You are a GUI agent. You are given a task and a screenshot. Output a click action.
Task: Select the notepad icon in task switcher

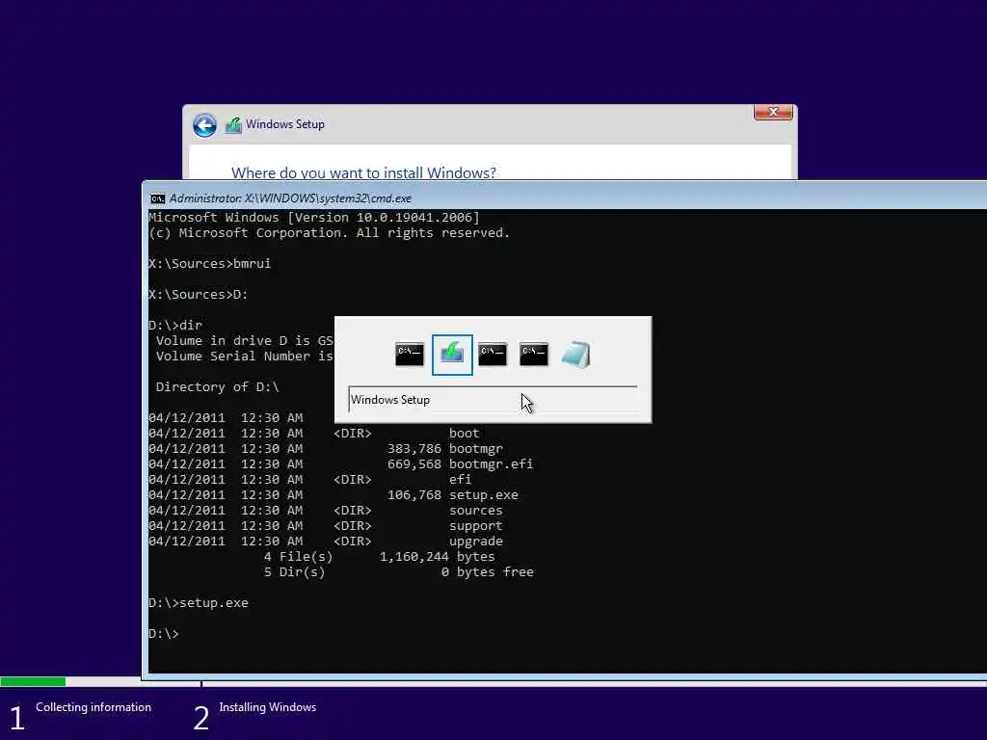point(575,355)
